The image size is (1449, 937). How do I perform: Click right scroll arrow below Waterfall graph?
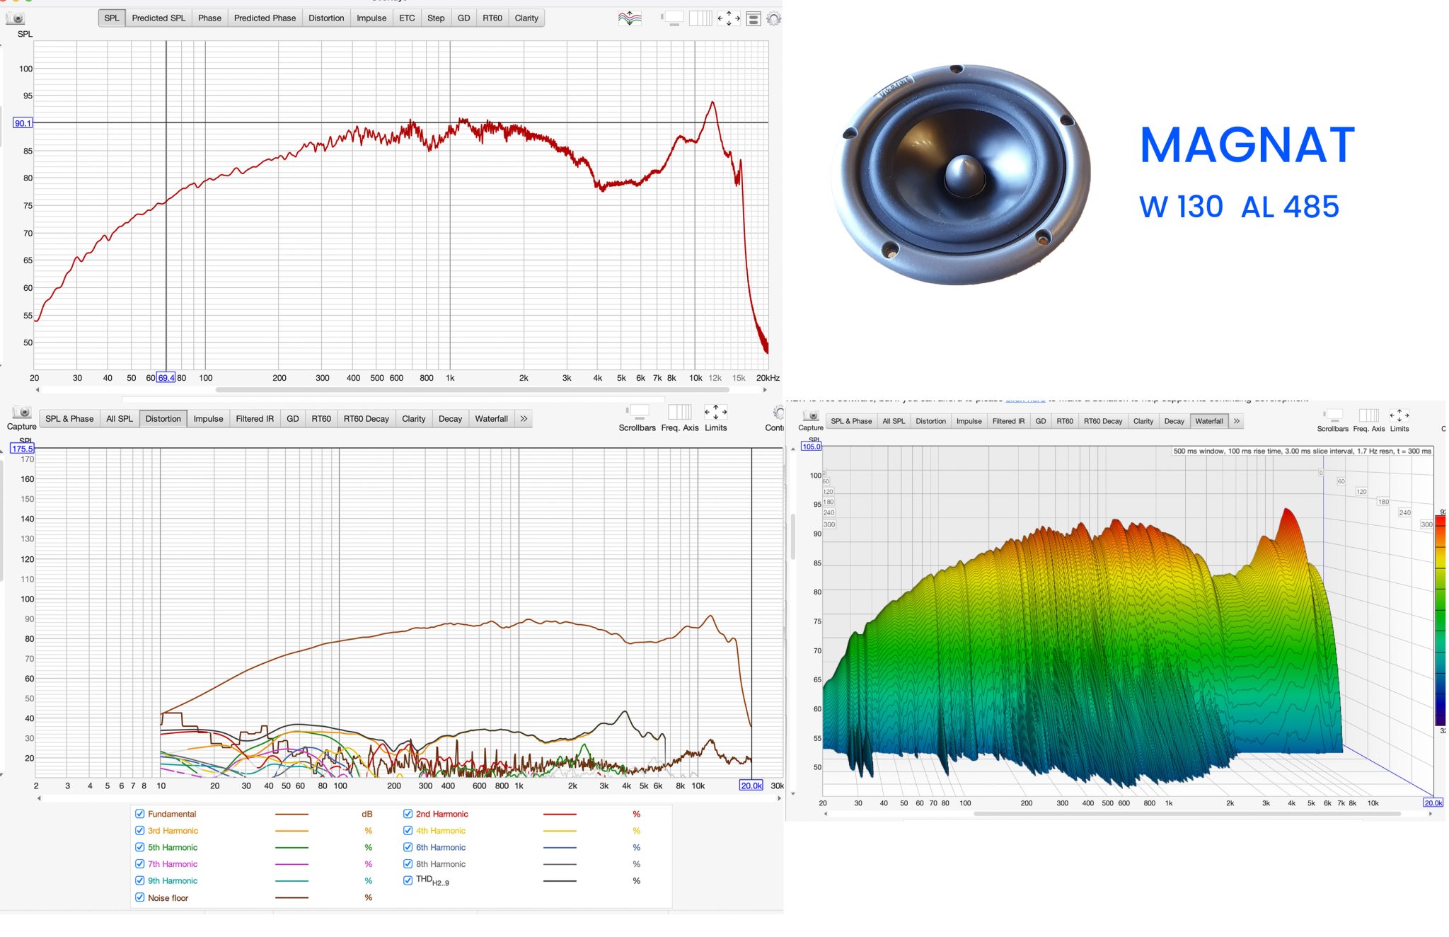(1431, 814)
